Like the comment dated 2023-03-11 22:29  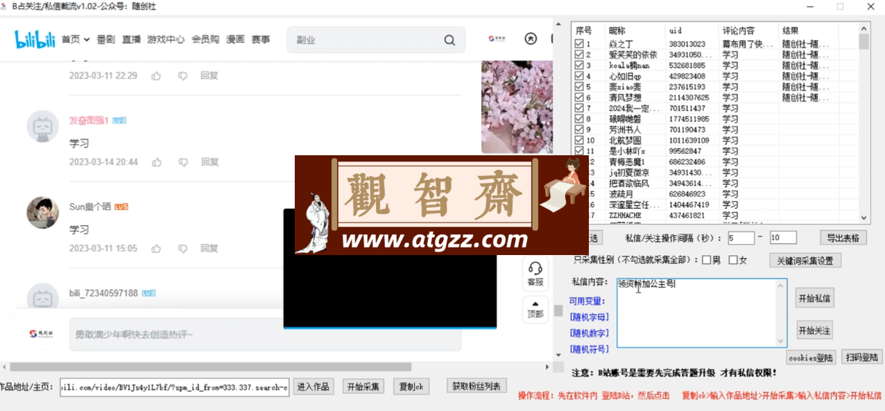[157, 76]
